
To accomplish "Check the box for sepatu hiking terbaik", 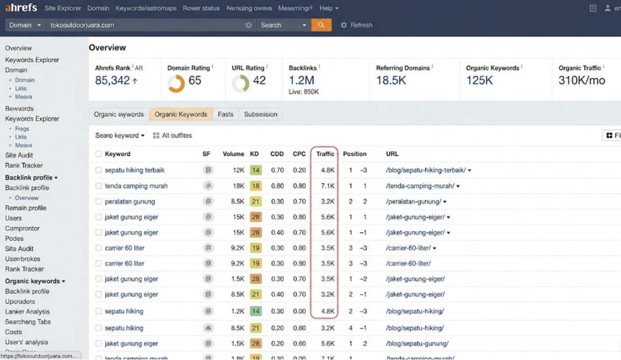I will pos(99,170).
